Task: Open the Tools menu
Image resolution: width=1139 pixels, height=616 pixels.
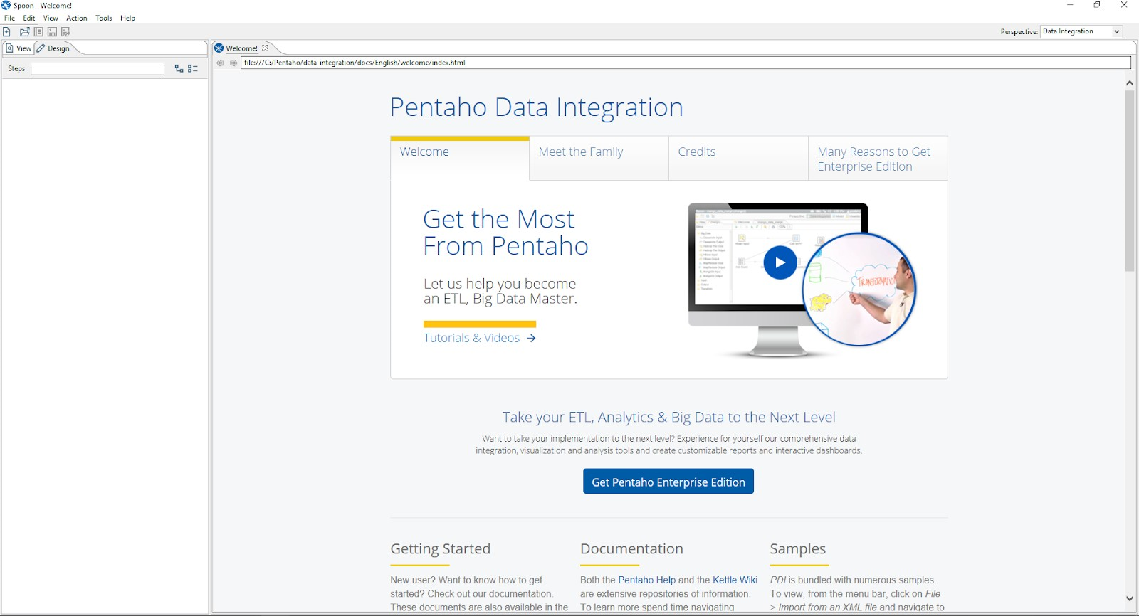Action: point(104,18)
